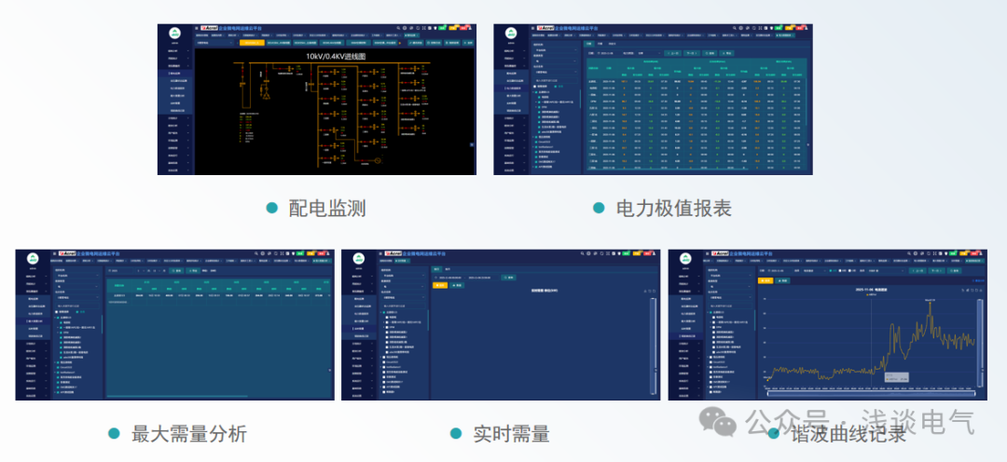Click horizontal zoom slider below 谐波曲线记录 chart
1007x462 pixels.
pos(872,394)
